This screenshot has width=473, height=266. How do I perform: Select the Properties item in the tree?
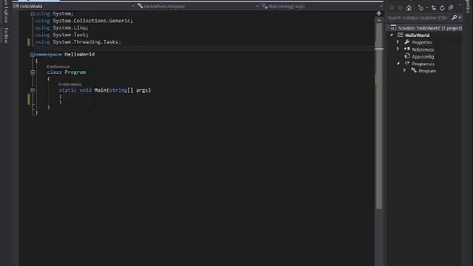pyautogui.click(x=422, y=43)
